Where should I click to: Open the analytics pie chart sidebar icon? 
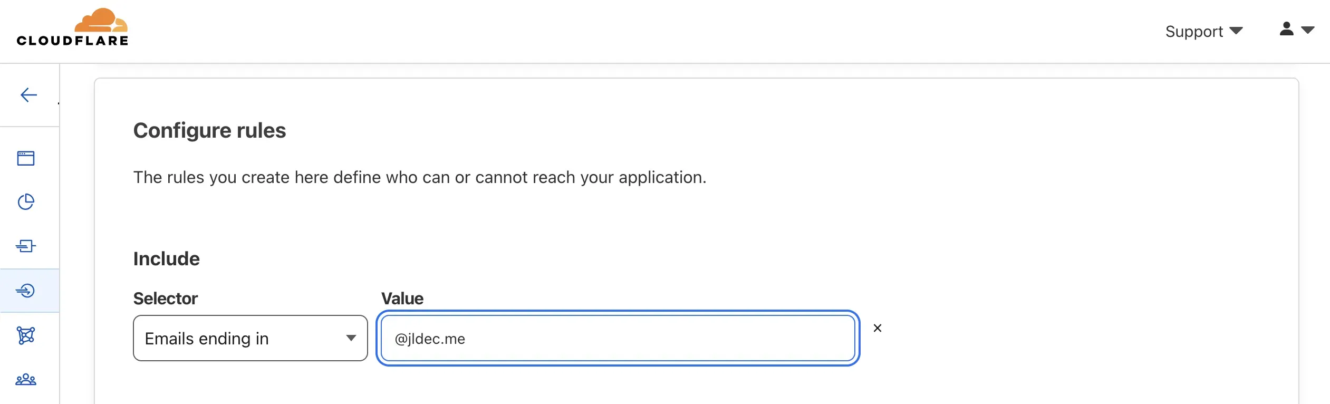(x=25, y=201)
